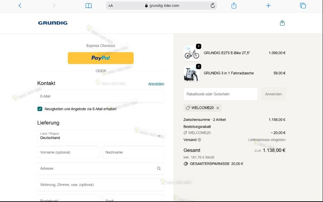Click the GRUNDIG E275 E-Bike thumbnail
Viewport: 323px width, 202px height.
click(x=192, y=53)
